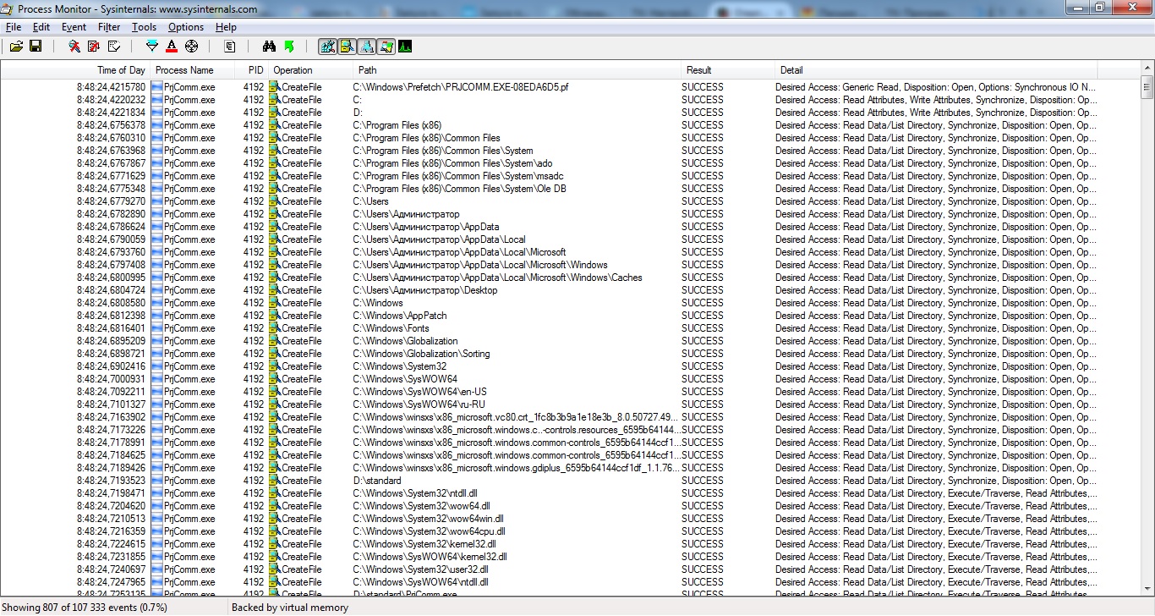Click the vertical scrollbar up arrow
This screenshot has height=616, width=1155.
(x=1147, y=69)
